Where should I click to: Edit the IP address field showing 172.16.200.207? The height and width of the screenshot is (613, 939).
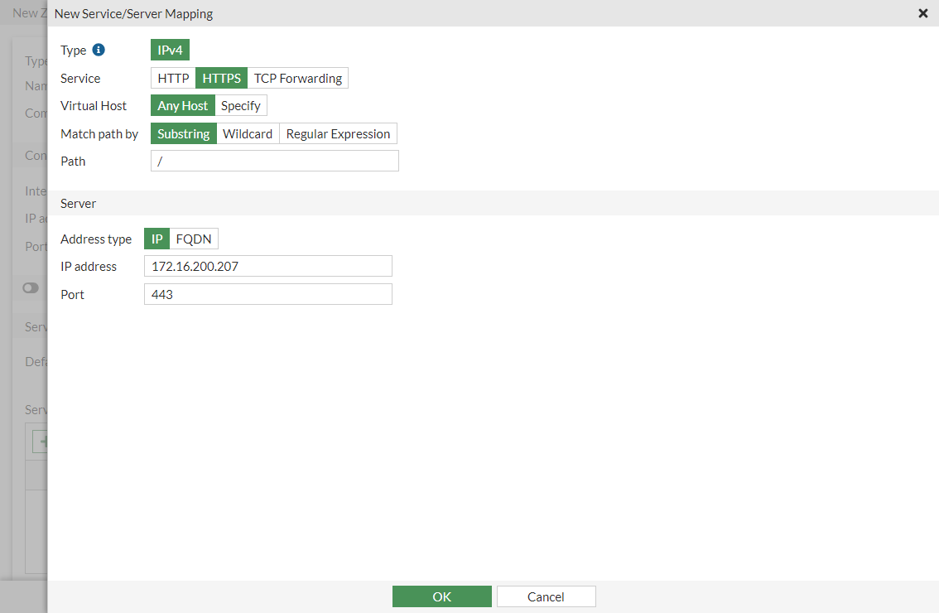267,265
